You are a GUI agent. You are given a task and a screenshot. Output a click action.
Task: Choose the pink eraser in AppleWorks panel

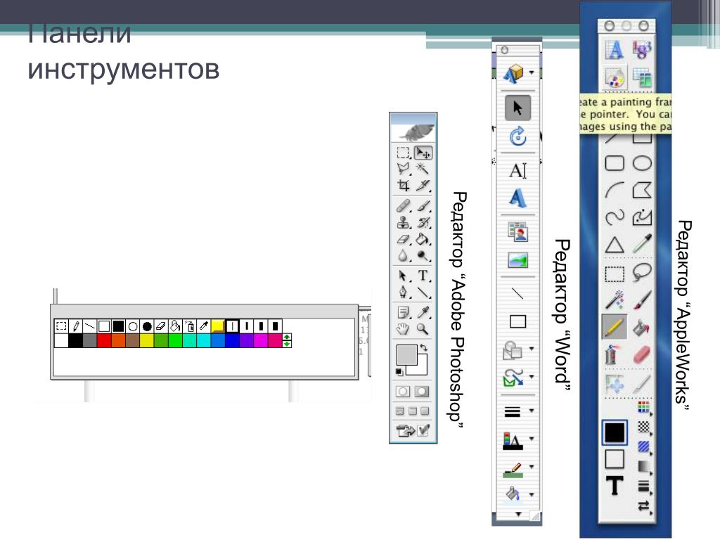pyautogui.click(x=642, y=354)
